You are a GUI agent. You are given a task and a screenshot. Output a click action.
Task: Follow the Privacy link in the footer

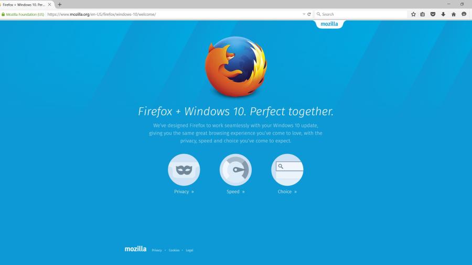[x=156, y=250]
